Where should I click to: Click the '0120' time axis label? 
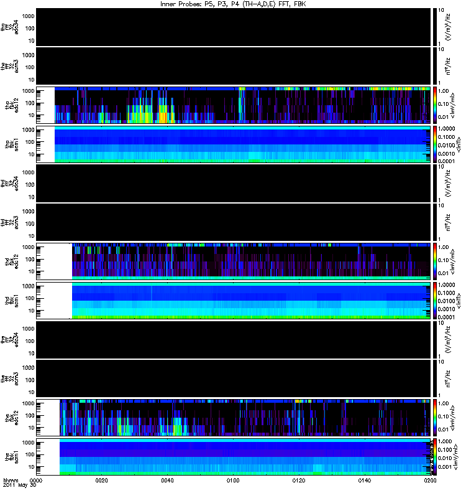299,480
